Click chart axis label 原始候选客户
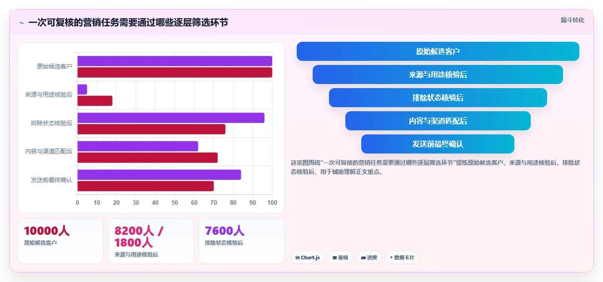This screenshot has width=603, height=282. click(55, 66)
